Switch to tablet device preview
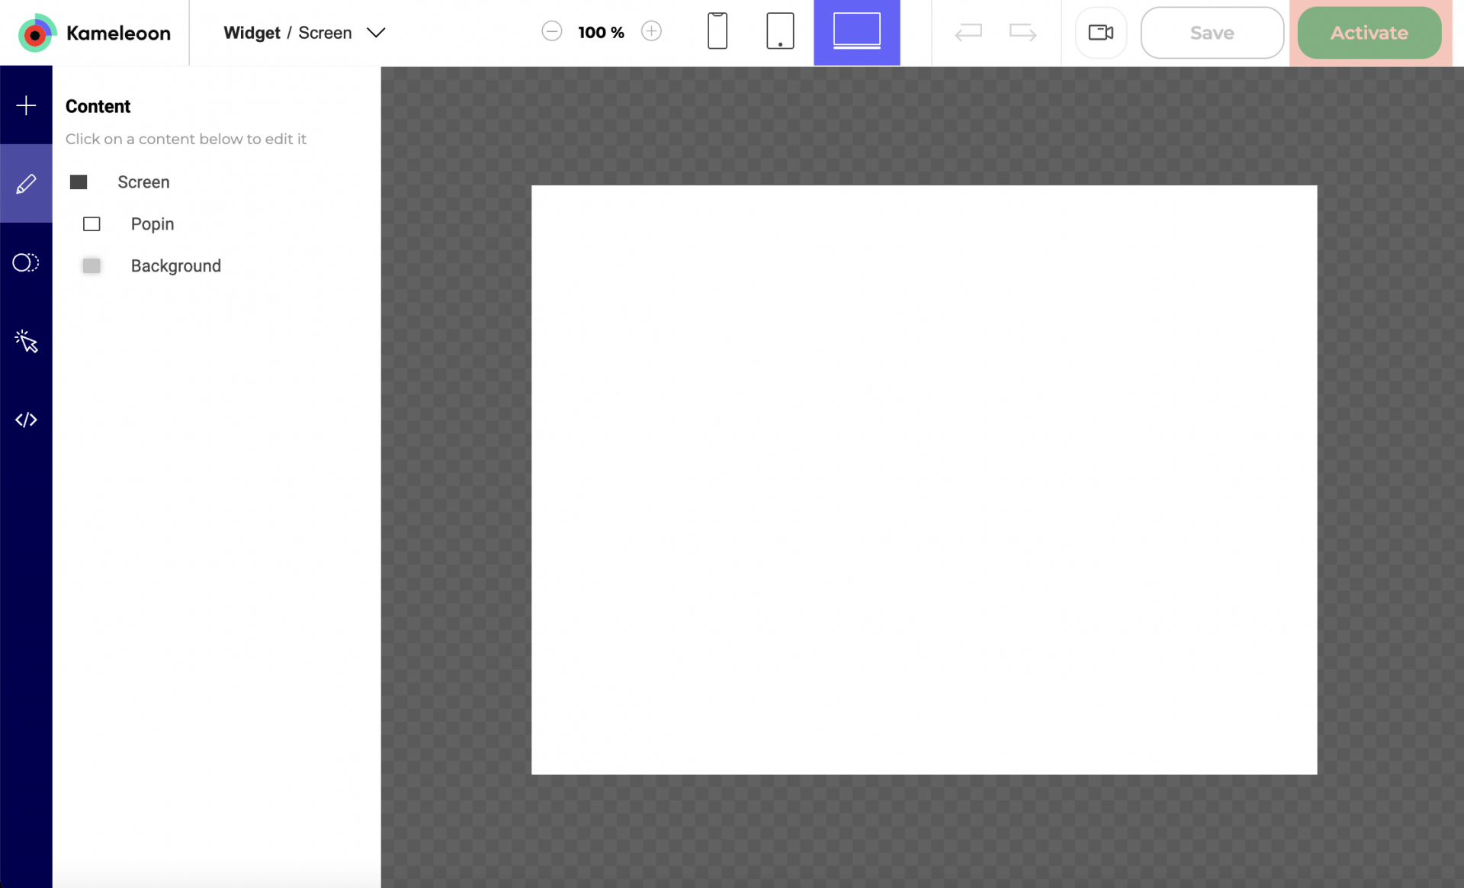Viewport: 1464px width, 888px height. [779, 32]
